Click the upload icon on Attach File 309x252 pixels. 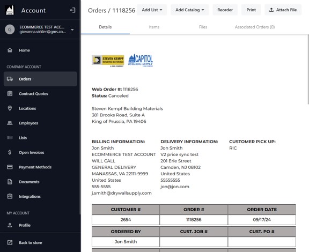(x=271, y=10)
